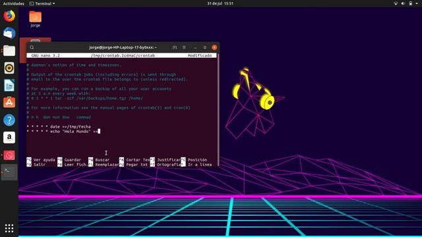Open the jorge folder on desktop

point(35,19)
